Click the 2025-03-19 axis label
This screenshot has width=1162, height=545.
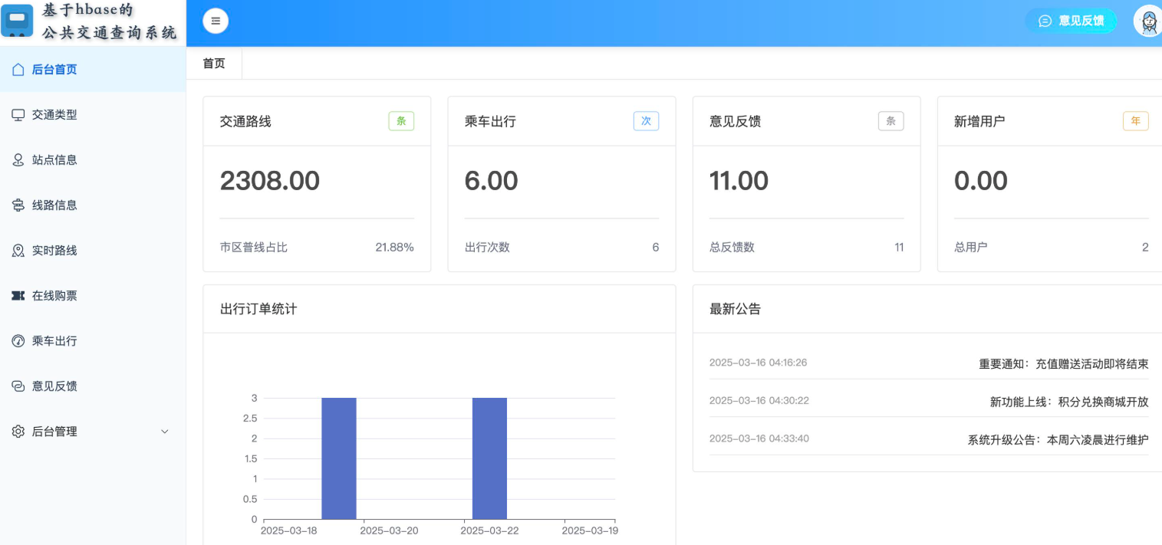coord(590,530)
